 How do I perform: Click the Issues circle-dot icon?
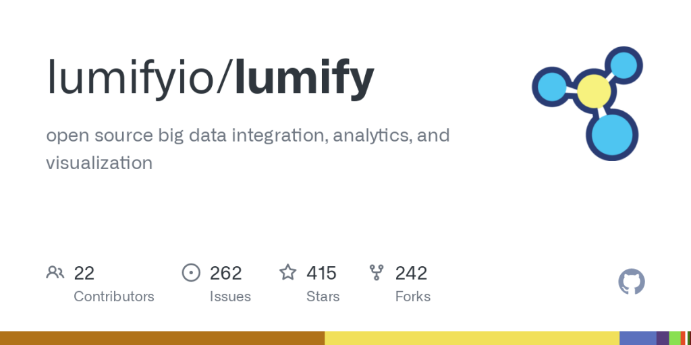coord(191,273)
